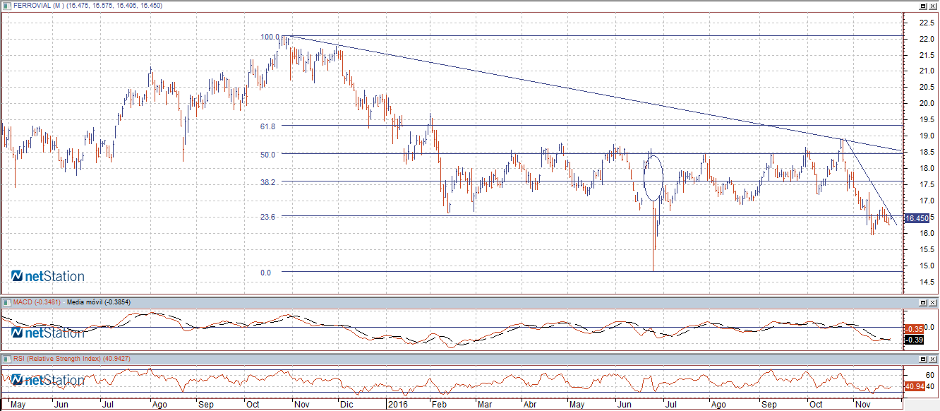The width and height of the screenshot is (940, 411).
Task: Maximize the RSI indicator panel
Action: (x=922, y=359)
